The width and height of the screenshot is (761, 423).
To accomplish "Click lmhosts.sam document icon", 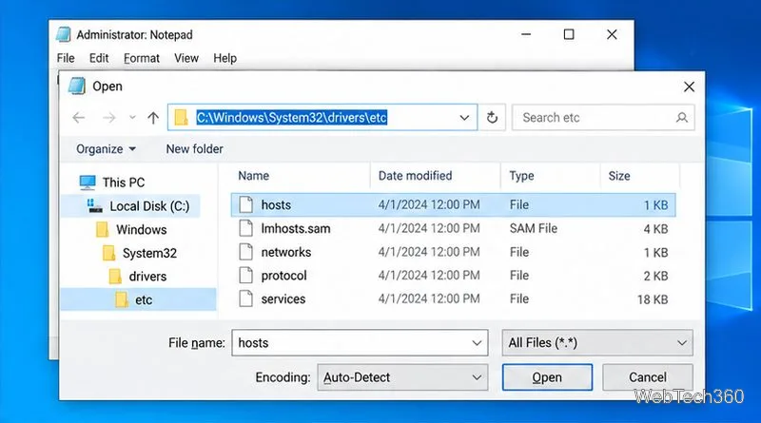I will tap(246, 228).
